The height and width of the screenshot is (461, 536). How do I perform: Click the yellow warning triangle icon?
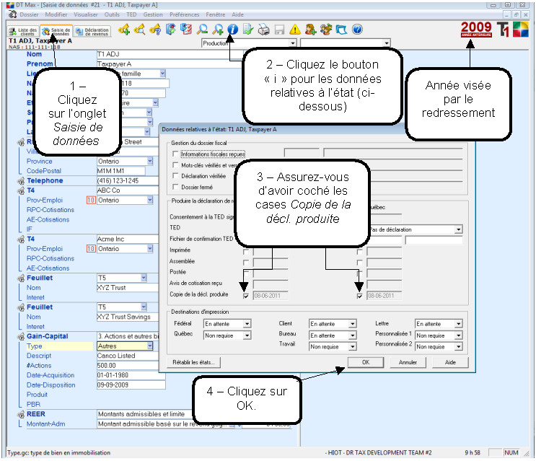[x=295, y=30]
